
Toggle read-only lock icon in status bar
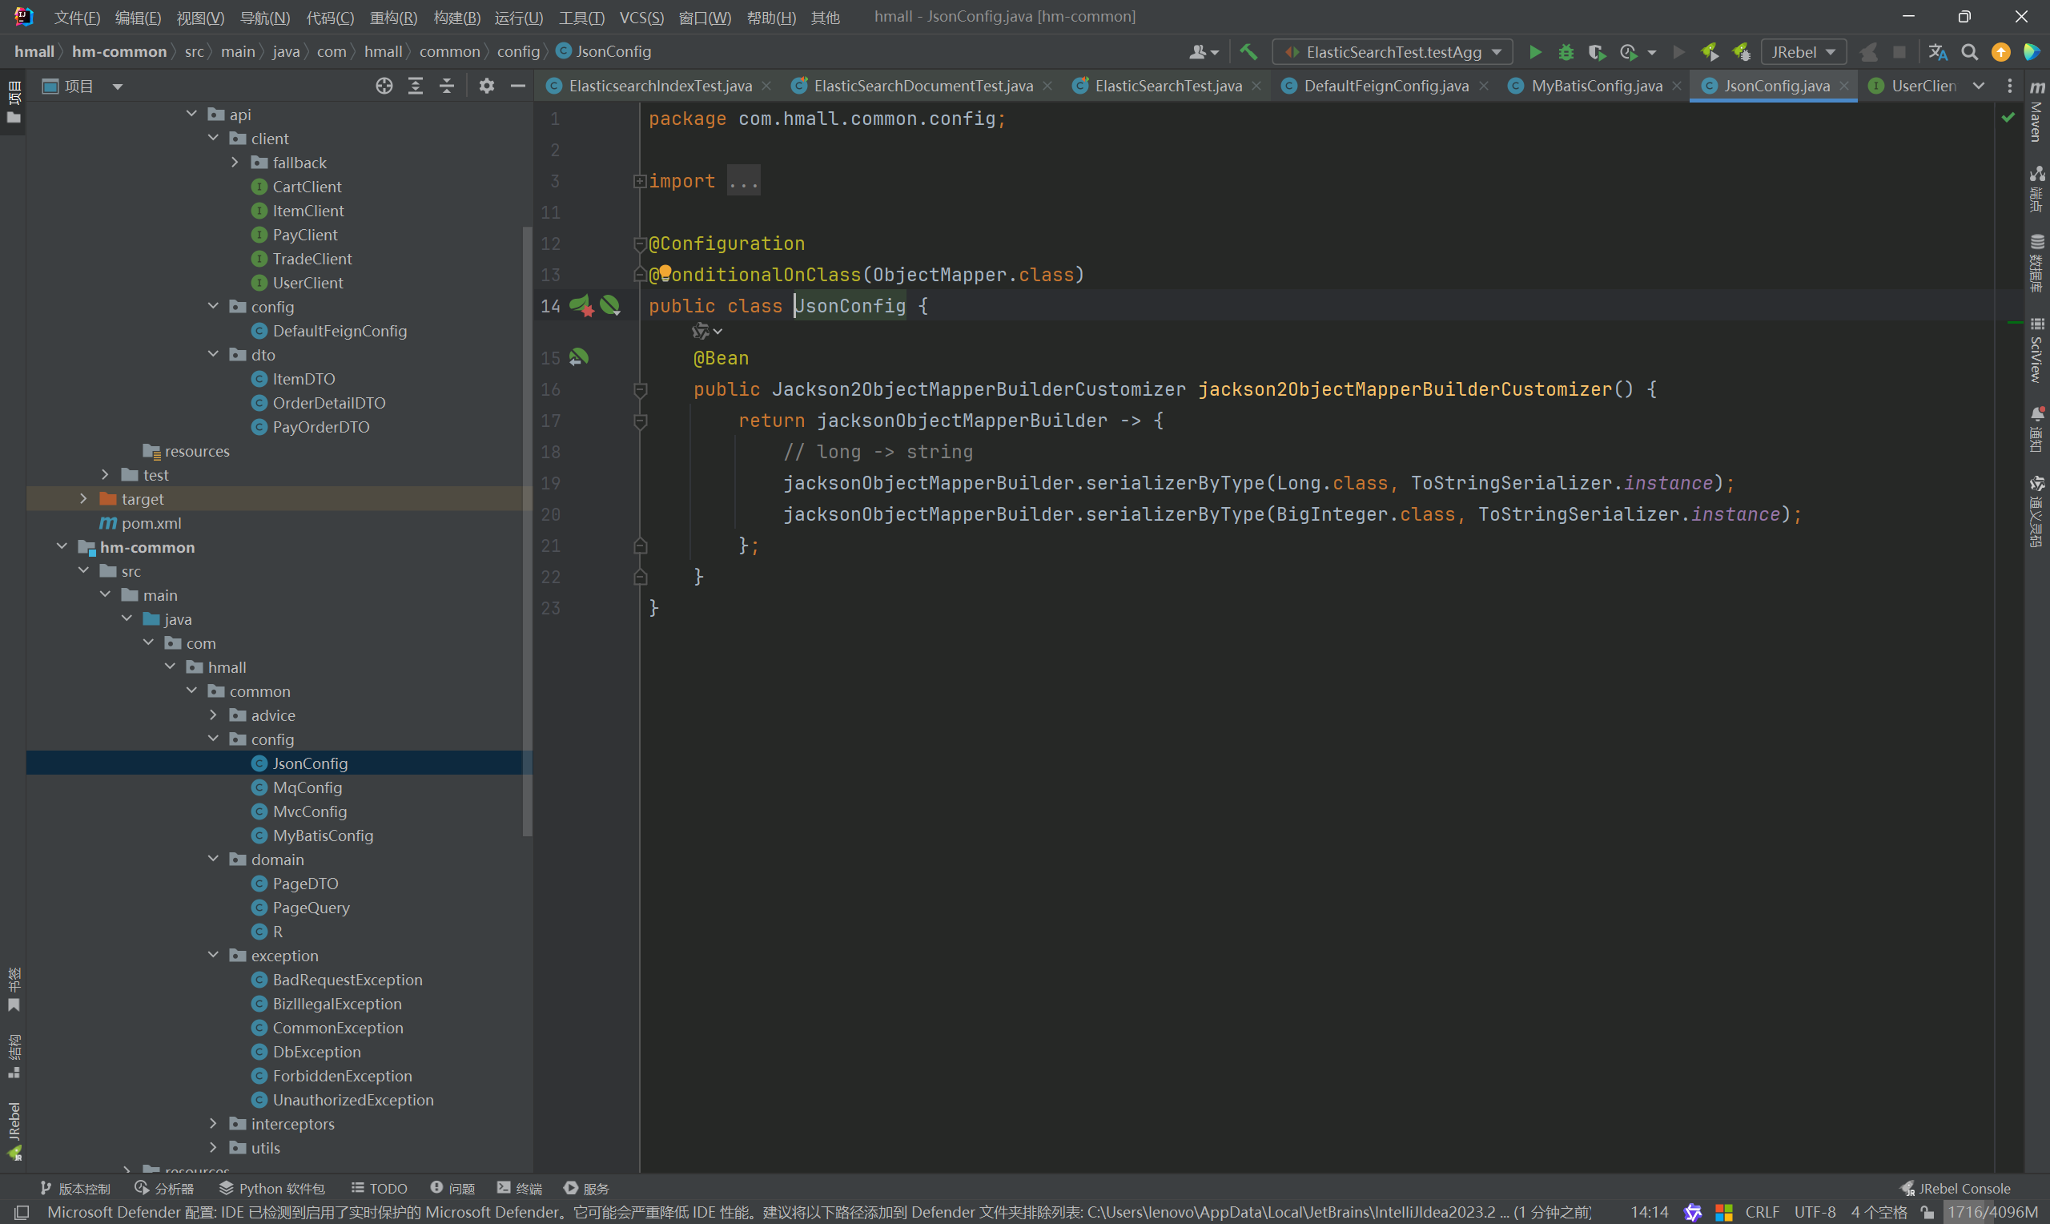(x=1927, y=1212)
